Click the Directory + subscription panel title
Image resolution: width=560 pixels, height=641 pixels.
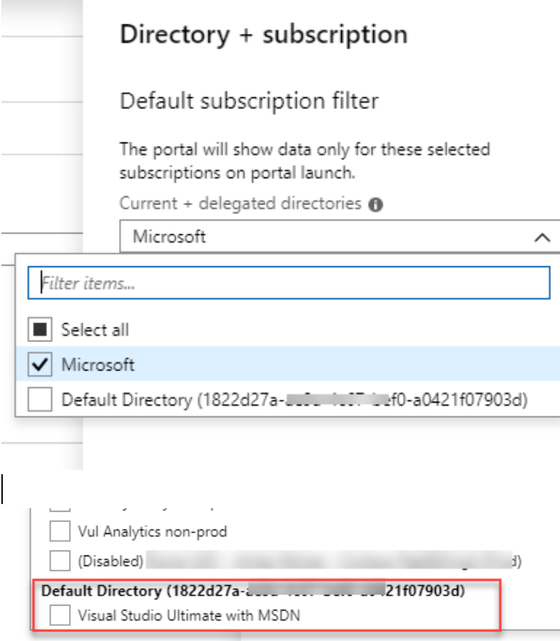[264, 31]
